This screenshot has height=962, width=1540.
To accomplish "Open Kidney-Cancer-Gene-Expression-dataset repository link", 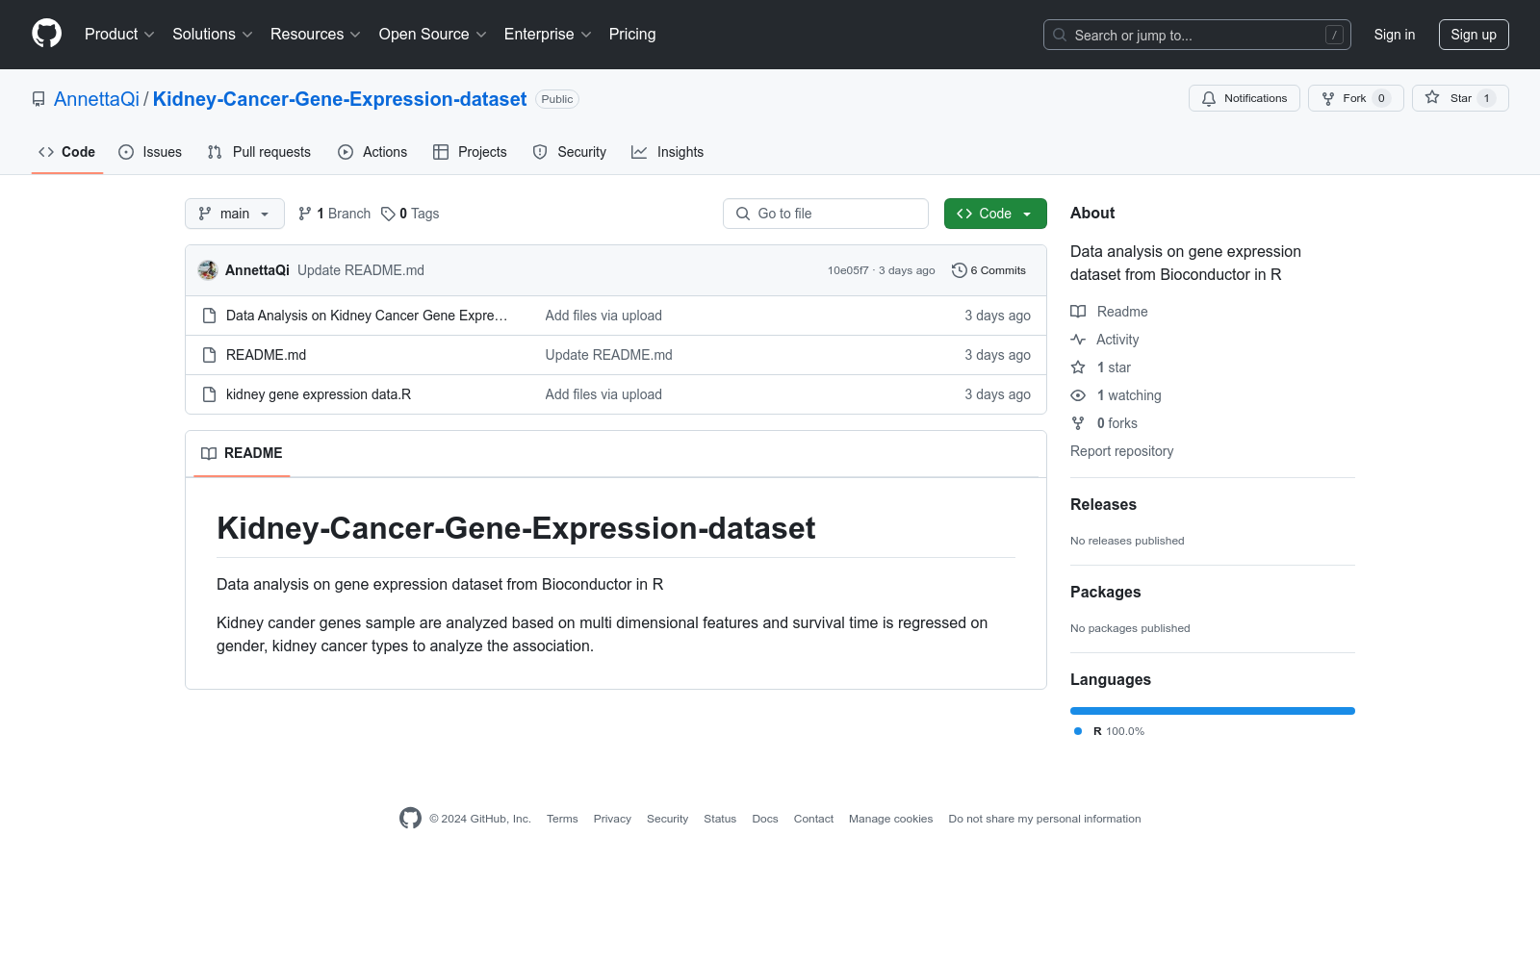I will [x=340, y=99].
